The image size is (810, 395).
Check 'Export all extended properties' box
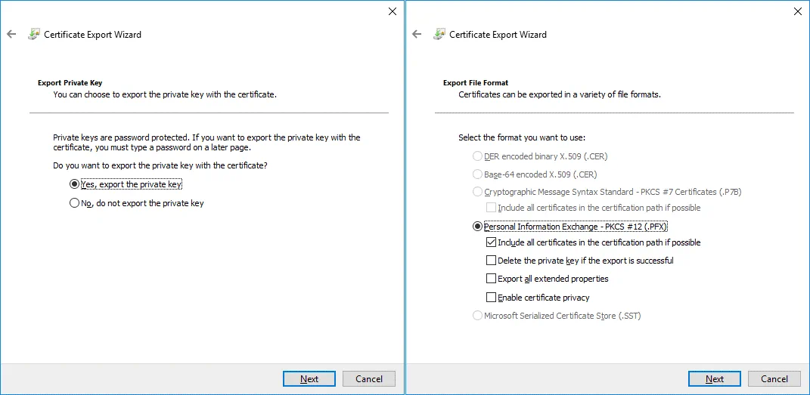tap(492, 279)
